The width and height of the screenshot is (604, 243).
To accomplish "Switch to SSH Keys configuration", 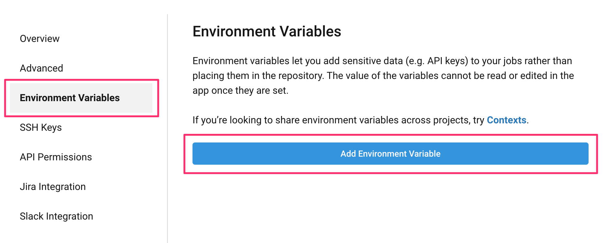I will pos(41,127).
